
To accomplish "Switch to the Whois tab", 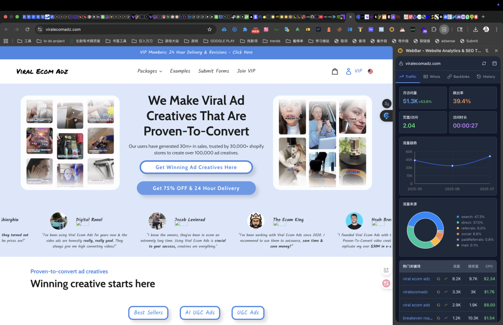I will (432, 76).
